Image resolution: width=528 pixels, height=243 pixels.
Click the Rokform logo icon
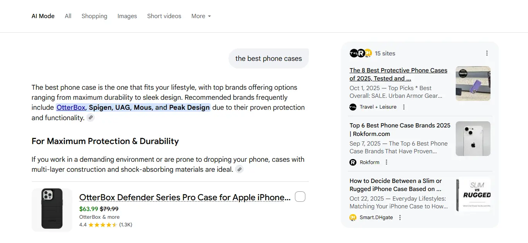(x=353, y=163)
